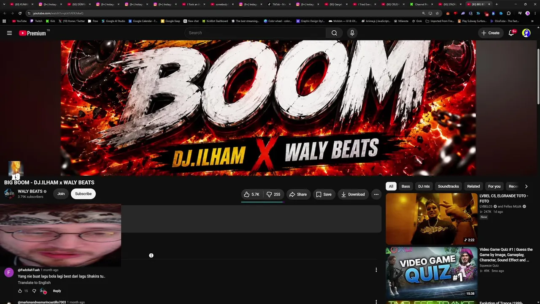The height and width of the screenshot is (304, 540).
Task: Switch to the Channel Points Kick tab
Action: click(421, 4)
